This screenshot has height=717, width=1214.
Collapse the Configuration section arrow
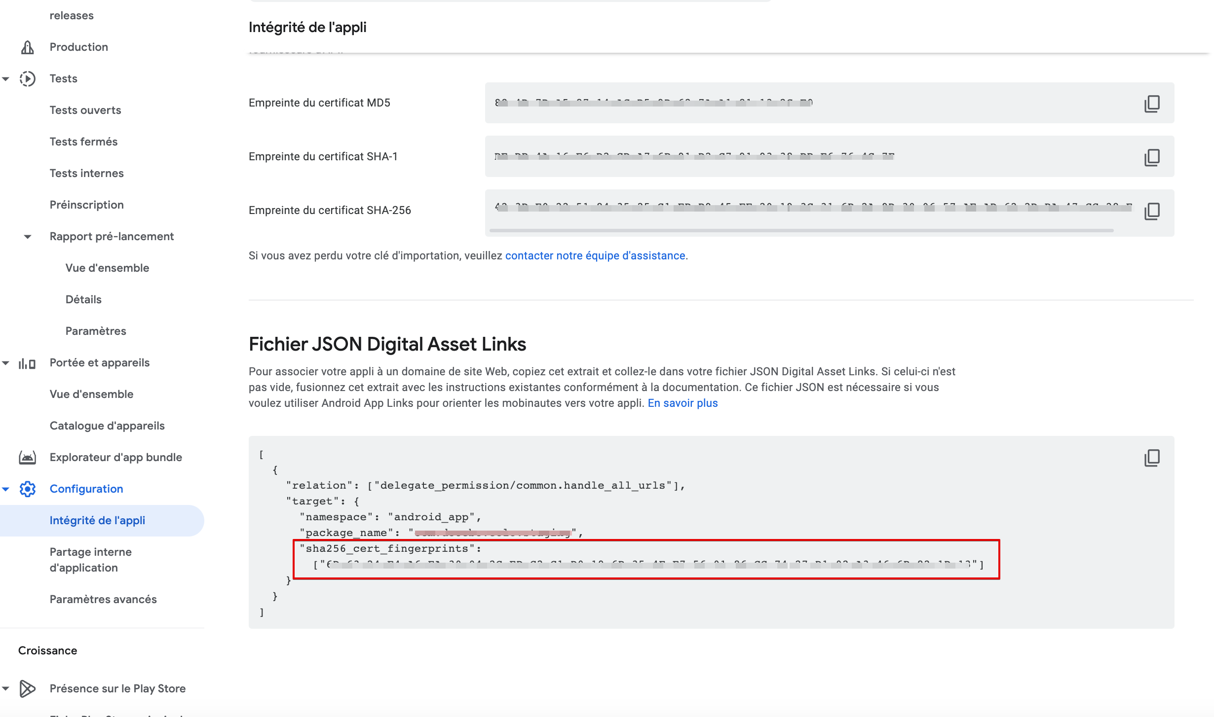point(6,489)
